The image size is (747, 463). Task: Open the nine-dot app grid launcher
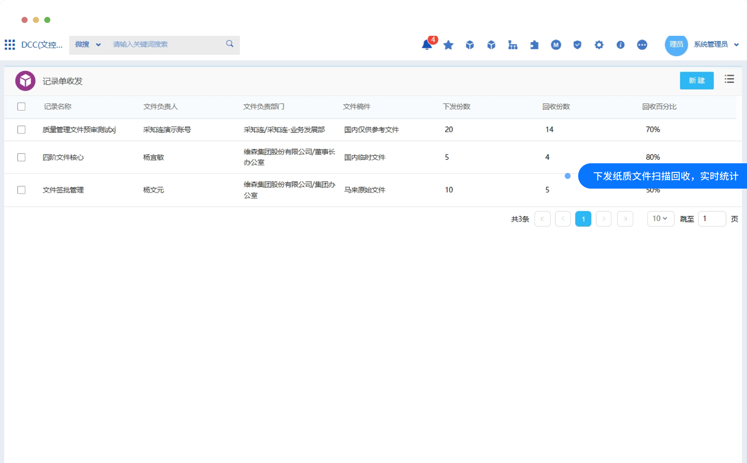coord(10,45)
